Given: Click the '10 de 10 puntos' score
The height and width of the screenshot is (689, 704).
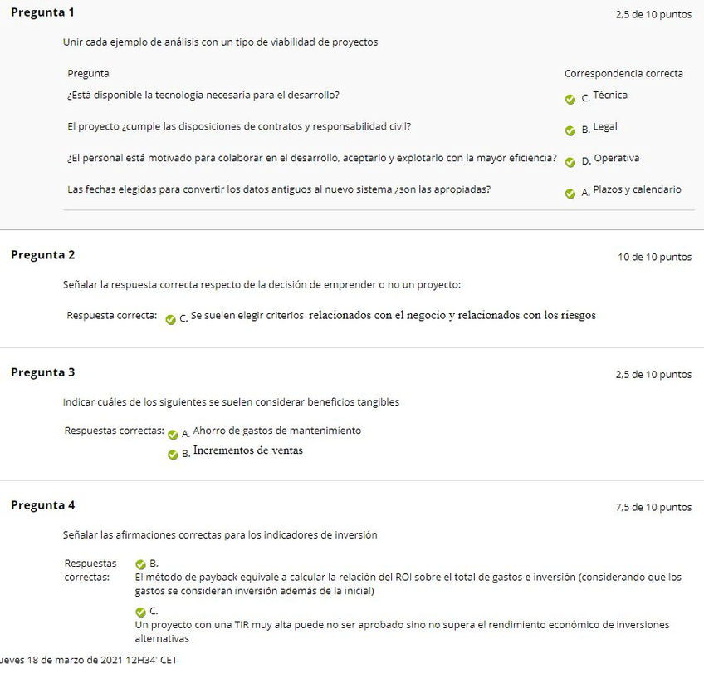Looking at the screenshot, I should pos(654,257).
